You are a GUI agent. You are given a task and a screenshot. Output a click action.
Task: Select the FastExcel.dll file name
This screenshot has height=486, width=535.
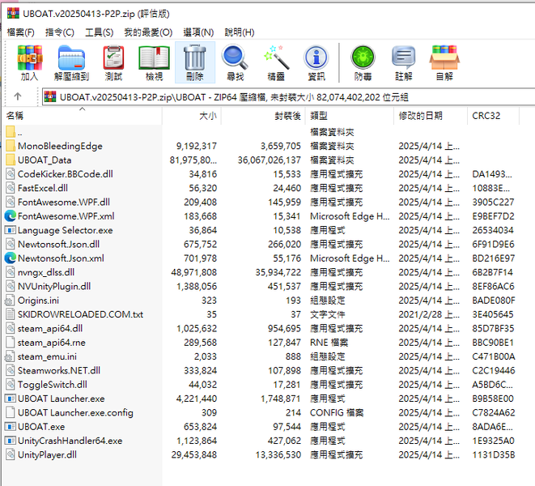pos(43,188)
